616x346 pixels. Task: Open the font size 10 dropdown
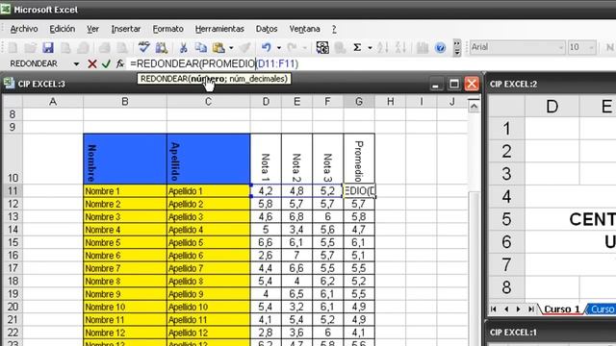pyautogui.click(x=591, y=48)
